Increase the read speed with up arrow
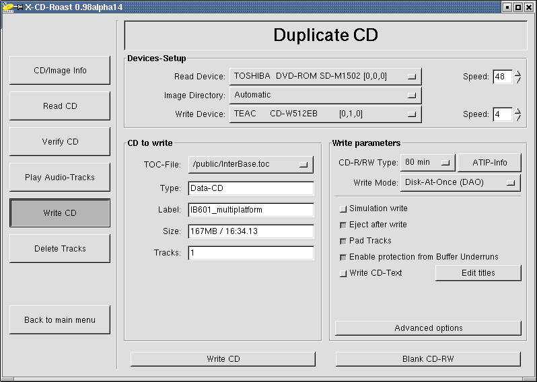This screenshot has height=382, width=537. tap(518, 73)
